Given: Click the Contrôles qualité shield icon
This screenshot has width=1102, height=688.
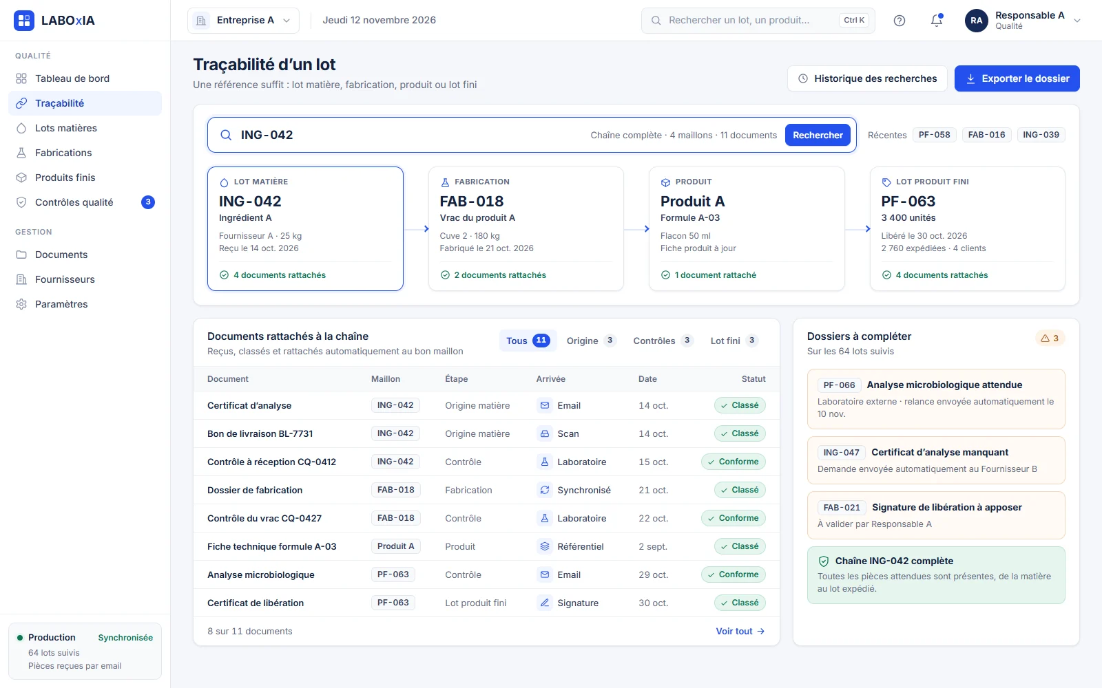Looking at the screenshot, I should tap(21, 202).
